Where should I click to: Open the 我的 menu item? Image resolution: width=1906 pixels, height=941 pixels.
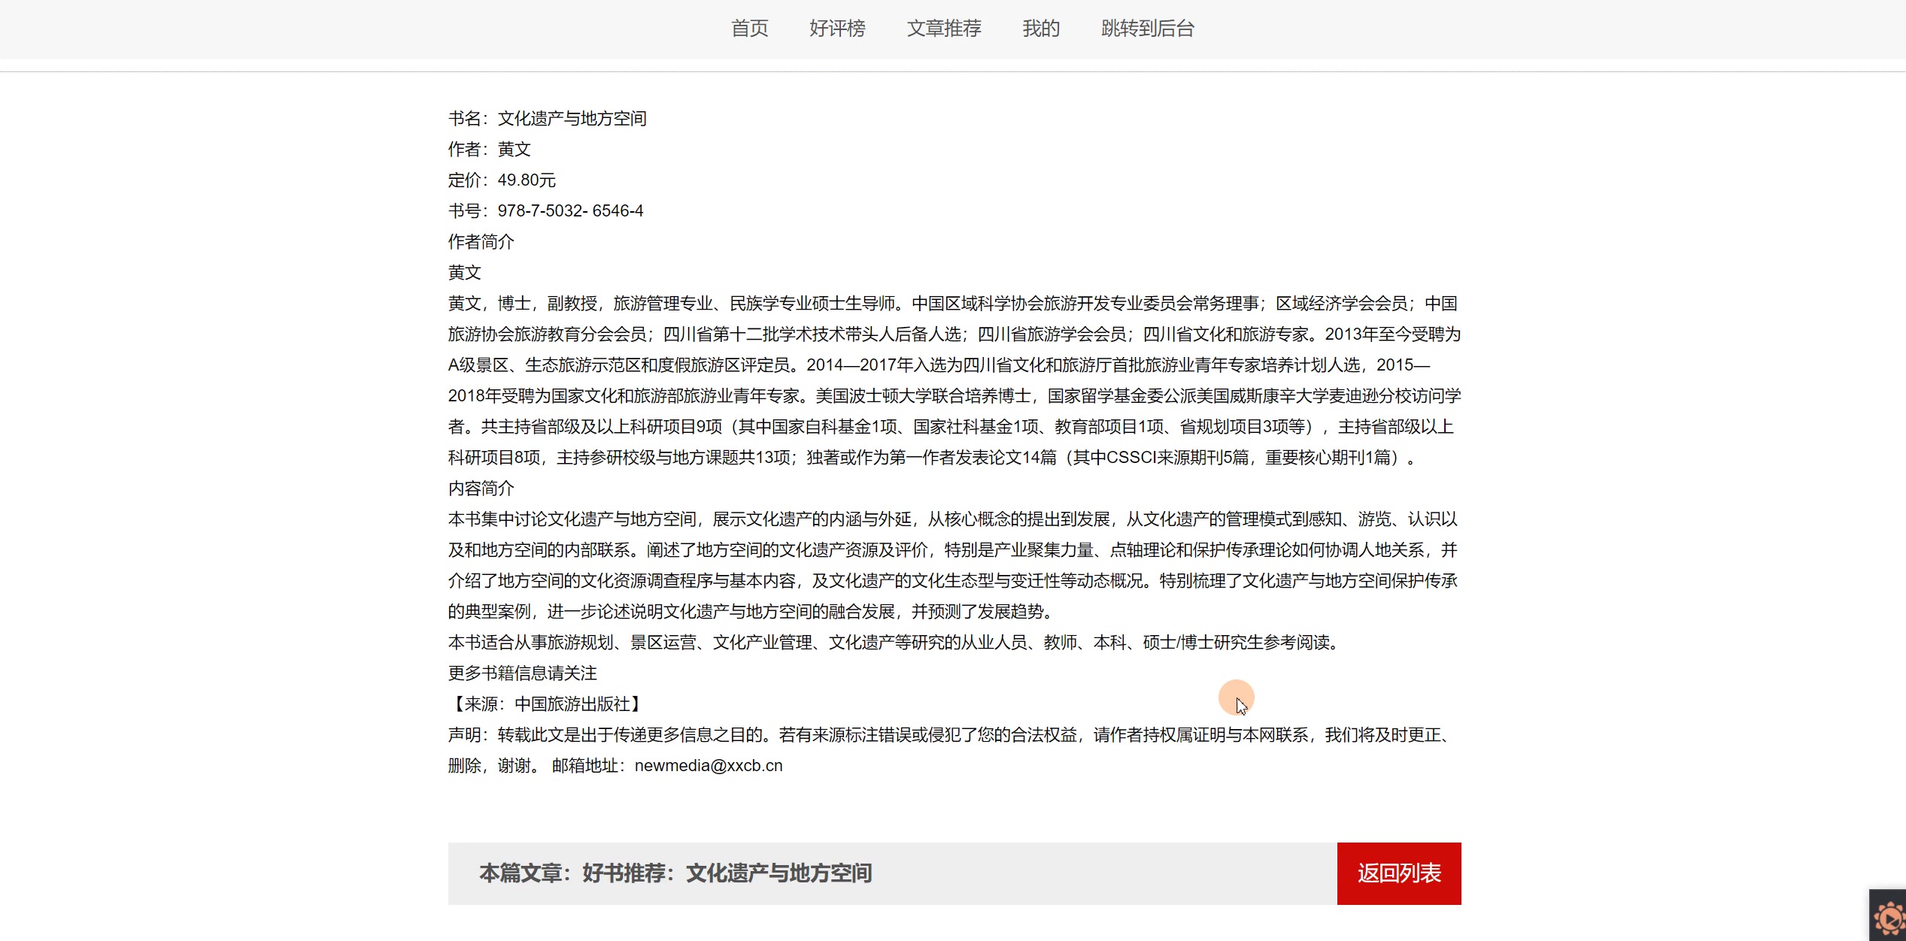[x=1041, y=29]
